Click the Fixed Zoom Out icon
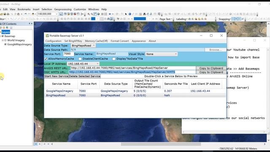270x152 pixels. pos(105,14)
